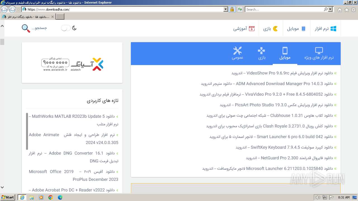
Task: Switch to the نرم افزار های ویژه tab
Action: [319, 54]
